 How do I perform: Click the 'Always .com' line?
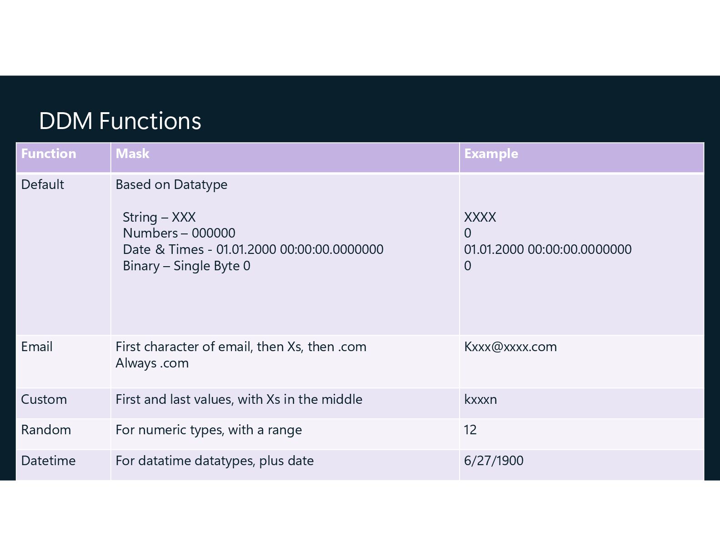point(152,363)
